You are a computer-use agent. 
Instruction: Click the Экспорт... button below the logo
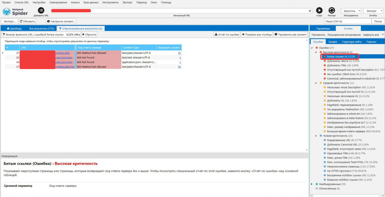pyautogui.click(x=9, y=21)
